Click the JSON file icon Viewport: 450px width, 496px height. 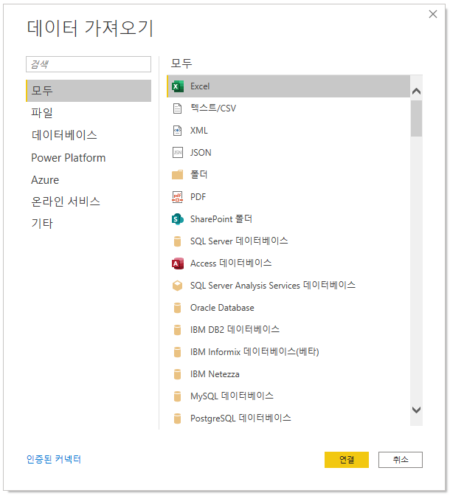tap(177, 153)
